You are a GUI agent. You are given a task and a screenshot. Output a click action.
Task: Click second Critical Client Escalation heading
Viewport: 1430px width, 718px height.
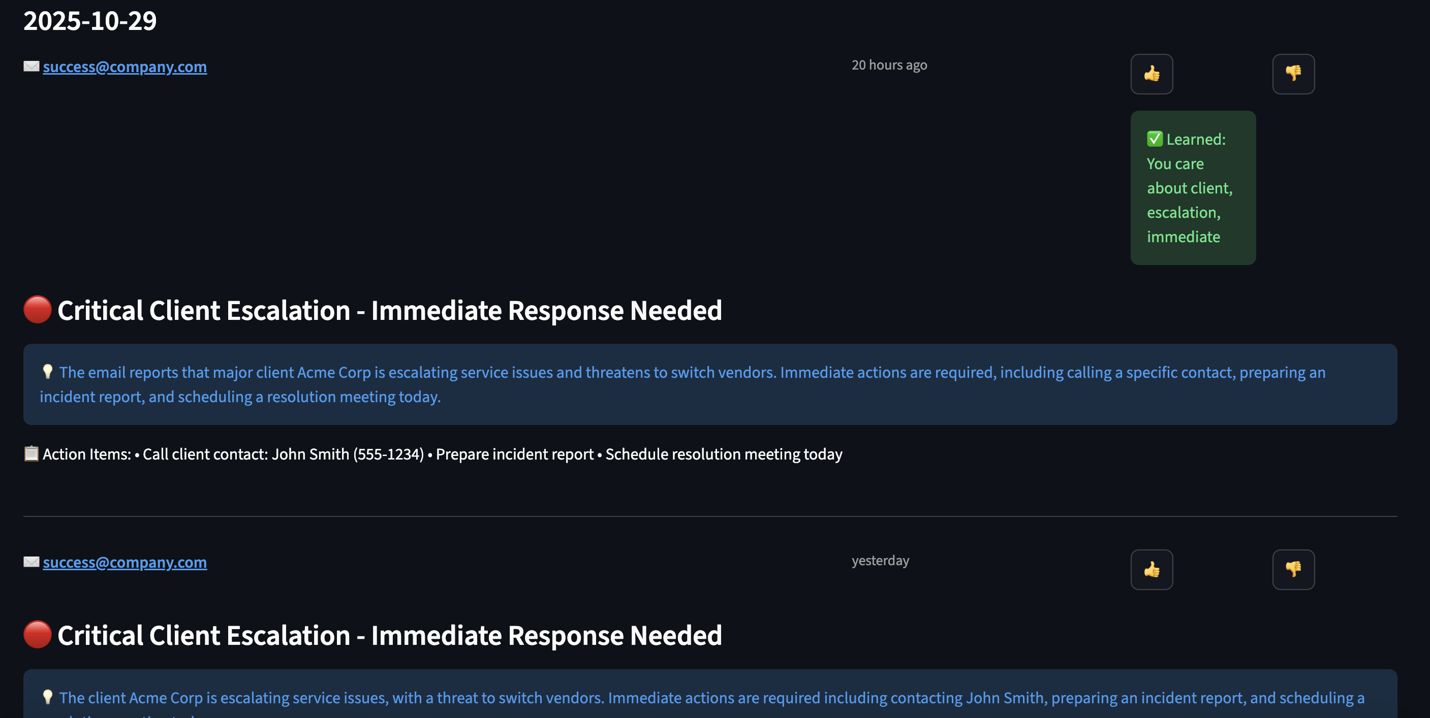pos(389,635)
